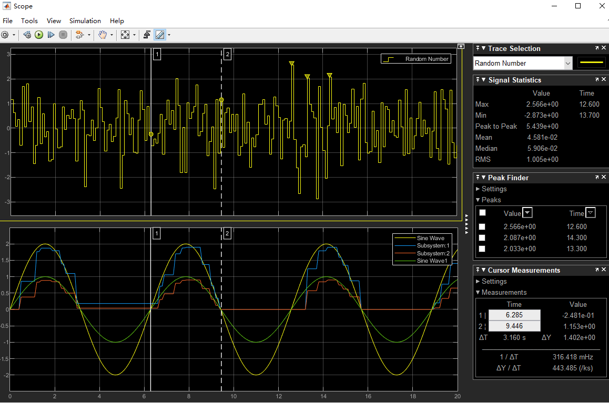Open the Simulation menu
The height and width of the screenshot is (403, 609).
(85, 21)
